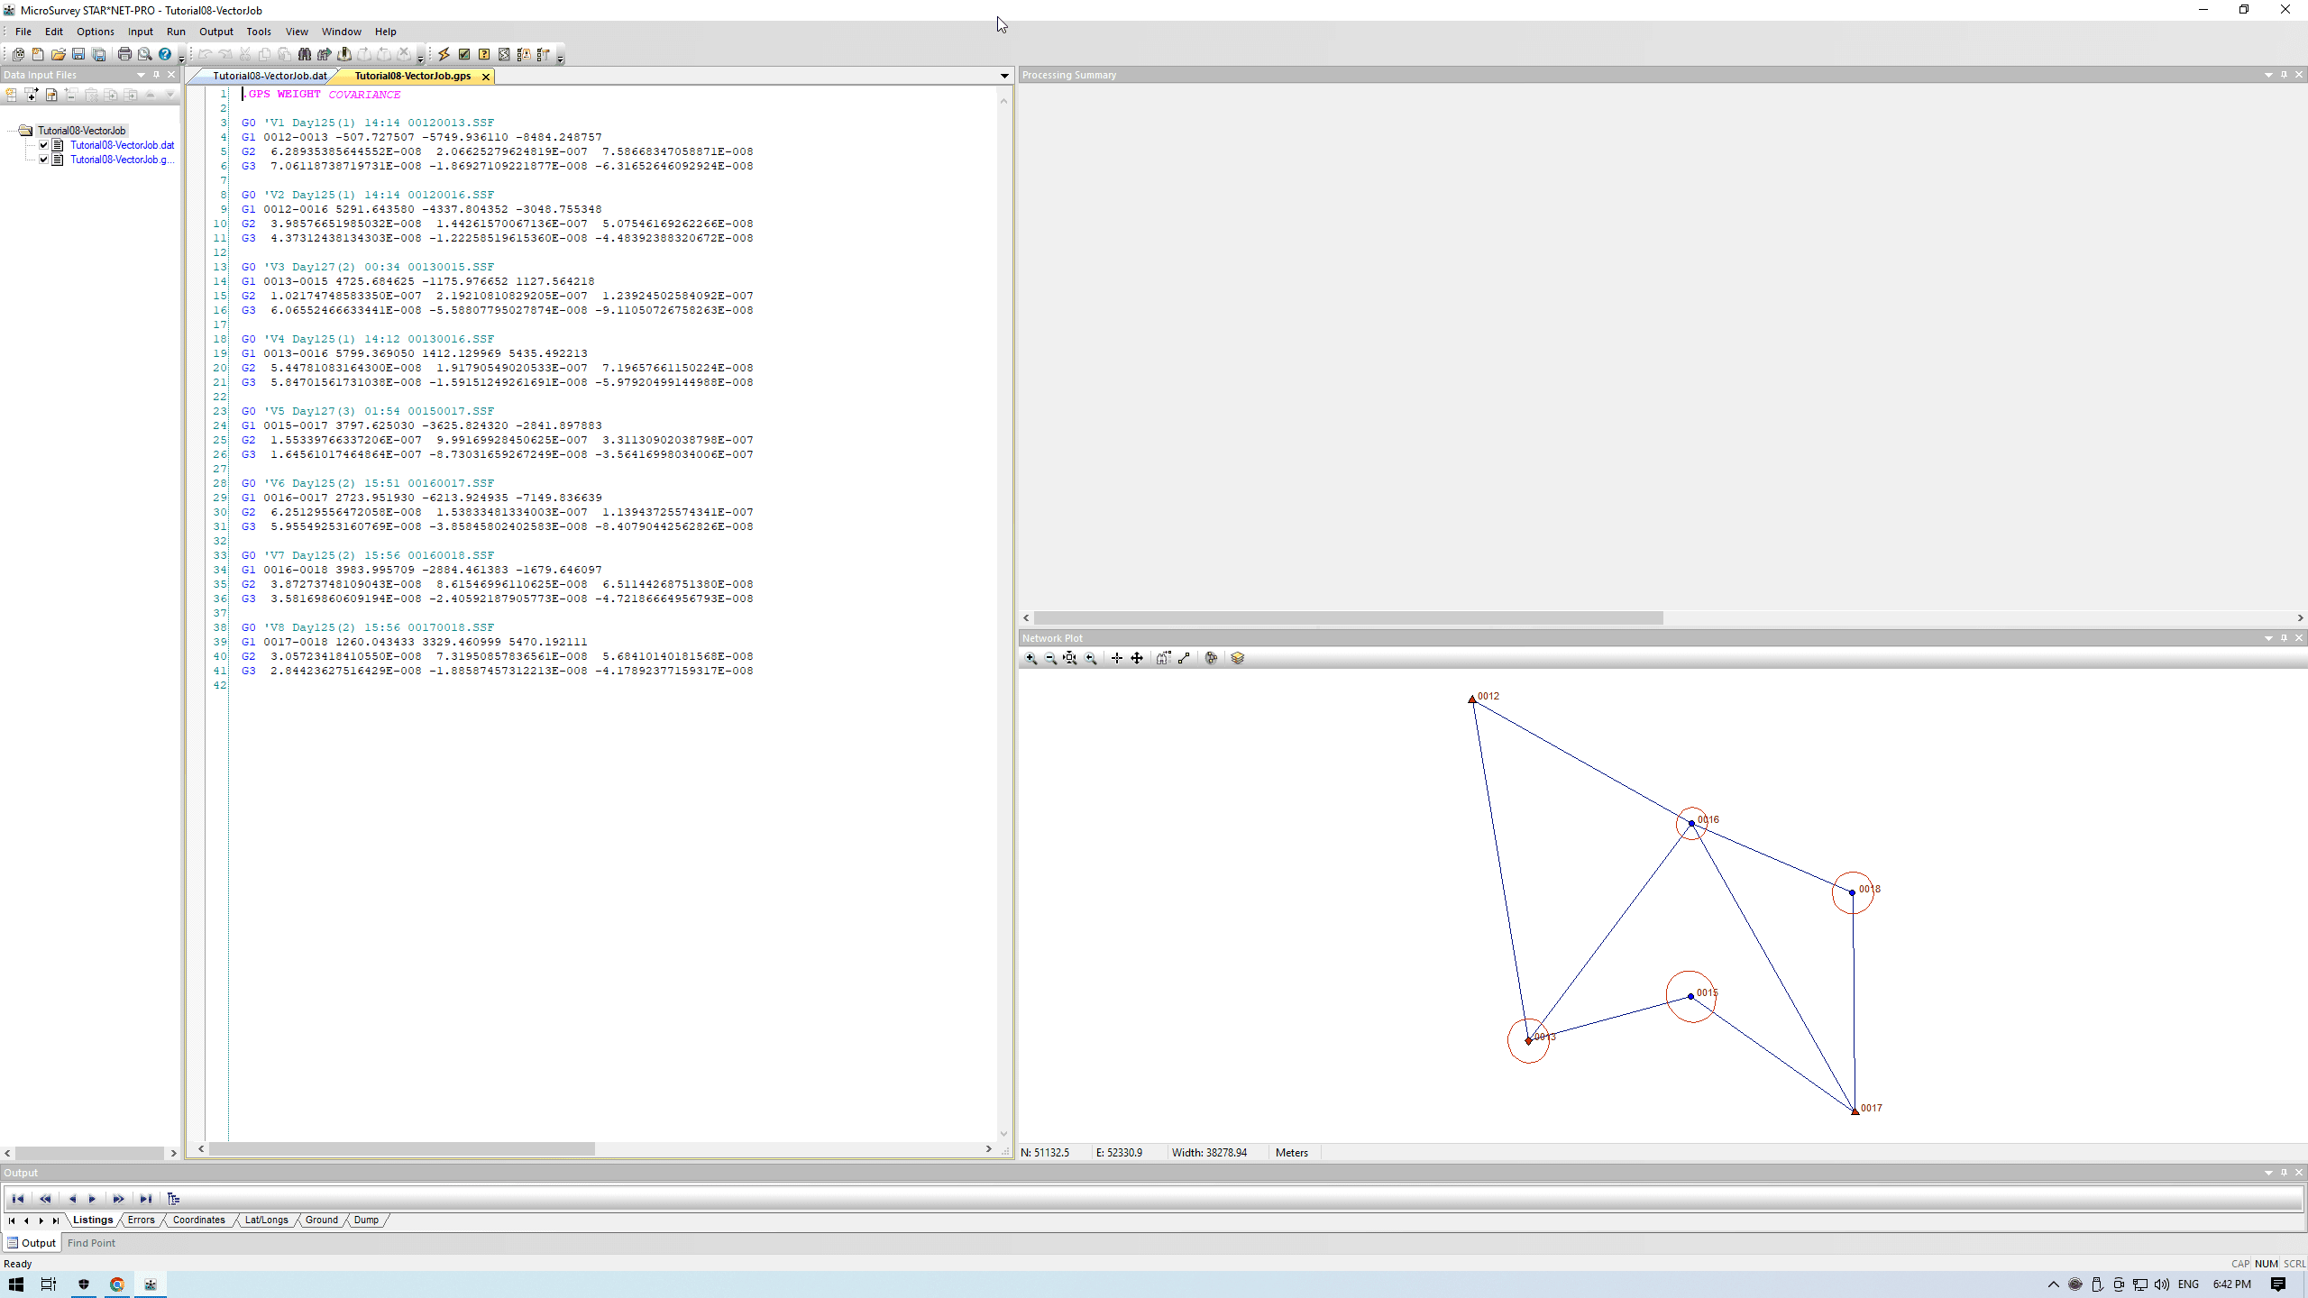Switch to Find Point pane
The width and height of the screenshot is (2308, 1298).
tap(91, 1243)
